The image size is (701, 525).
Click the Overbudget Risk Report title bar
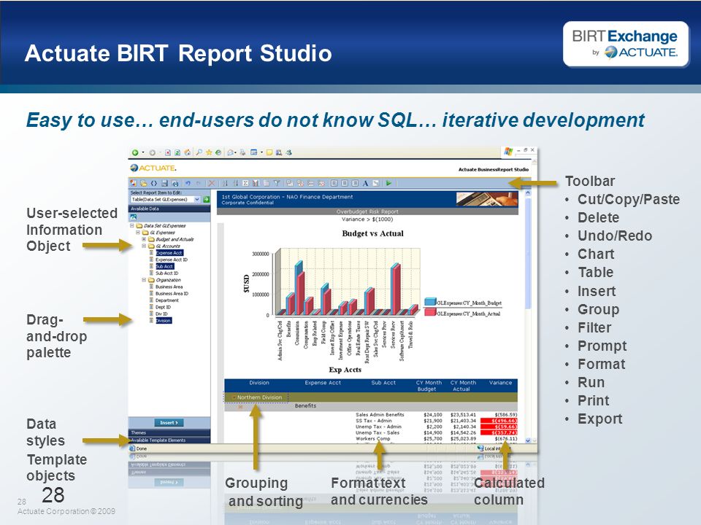pos(367,211)
